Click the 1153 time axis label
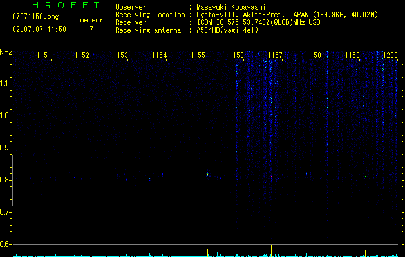 click(120, 55)
